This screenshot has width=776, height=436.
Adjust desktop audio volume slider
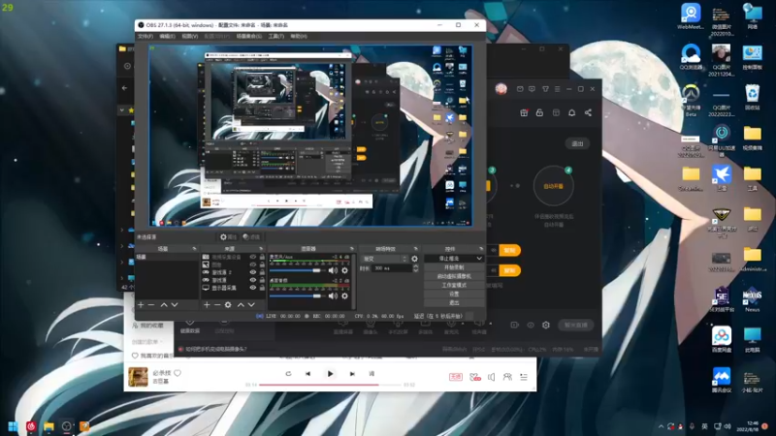pos(296,296)
